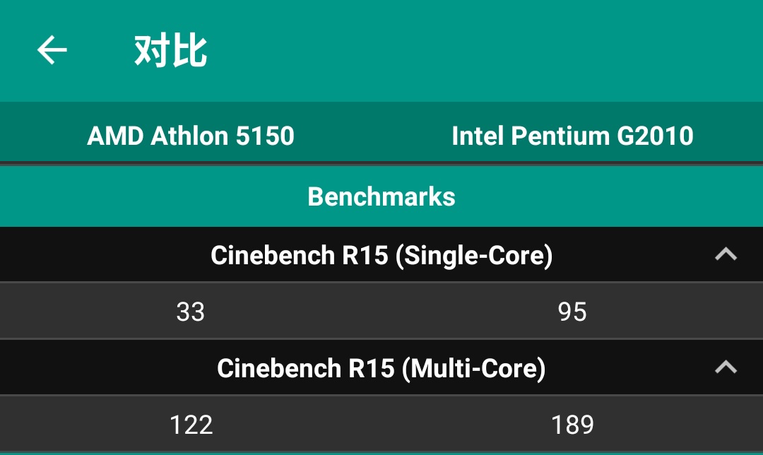Screen dimensions: 763x455
Task: Click blank space between scores 33 and 95
Action: 381,312
